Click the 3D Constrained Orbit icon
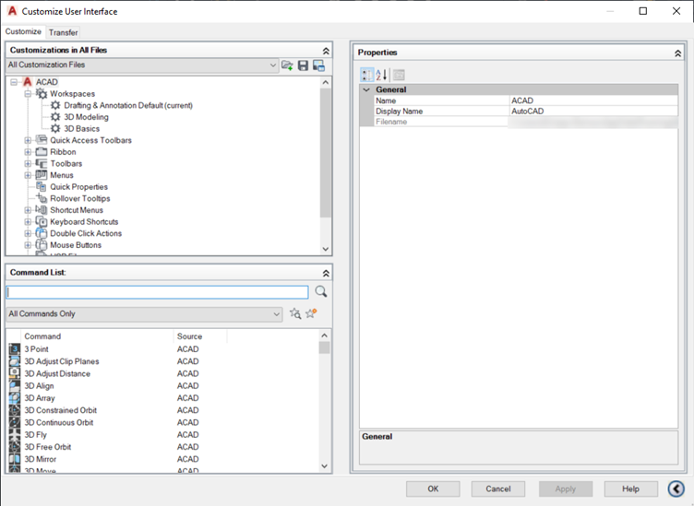Image resolution: width=694 pixels, height=506 pixels. [x=15, y=410]
